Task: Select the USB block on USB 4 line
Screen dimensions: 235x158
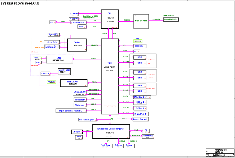Action: pyautogui.click(x=140, y=58)
